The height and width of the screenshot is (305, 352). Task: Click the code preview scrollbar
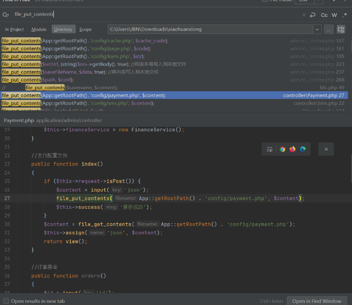tap(351, 168)
